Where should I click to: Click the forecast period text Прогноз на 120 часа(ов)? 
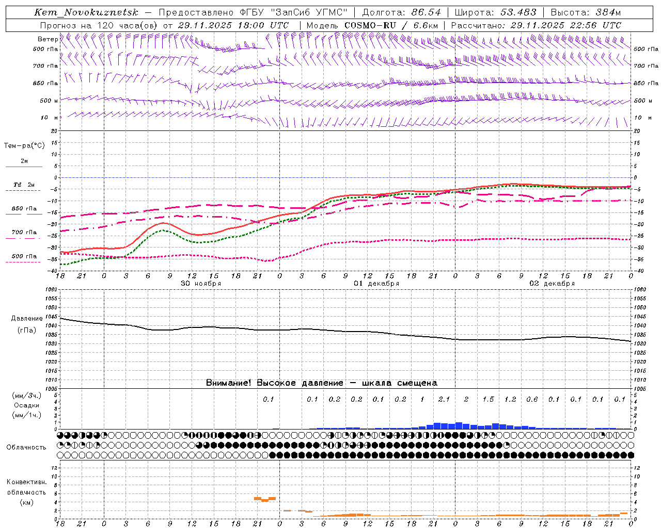pos(99,25)
